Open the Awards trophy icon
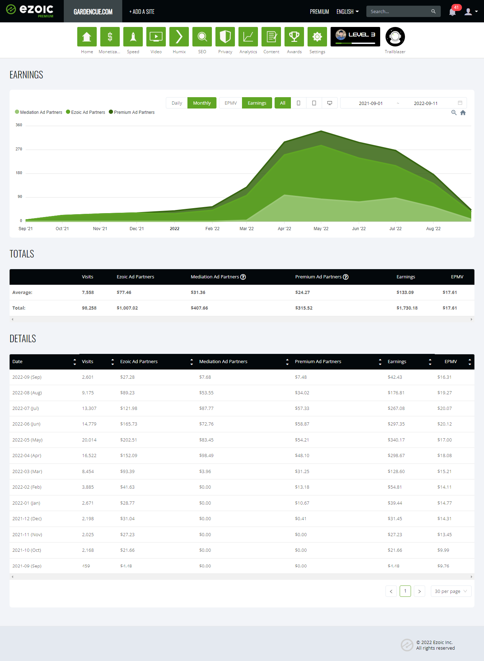Viewport: 484px width, 661px height. [x=294, y=37]
